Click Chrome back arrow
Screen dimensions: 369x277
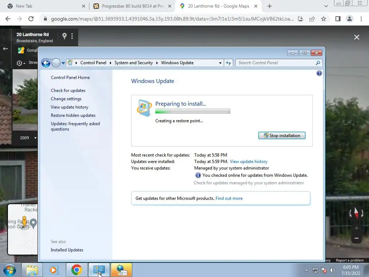tap(8, 19)
